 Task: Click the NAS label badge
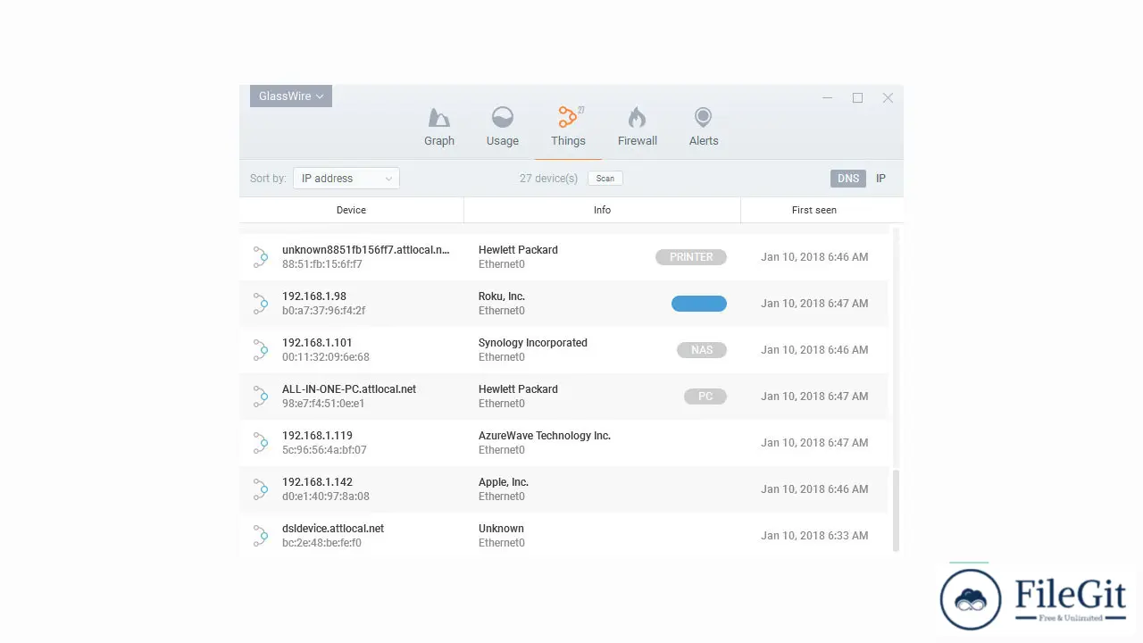702,350
